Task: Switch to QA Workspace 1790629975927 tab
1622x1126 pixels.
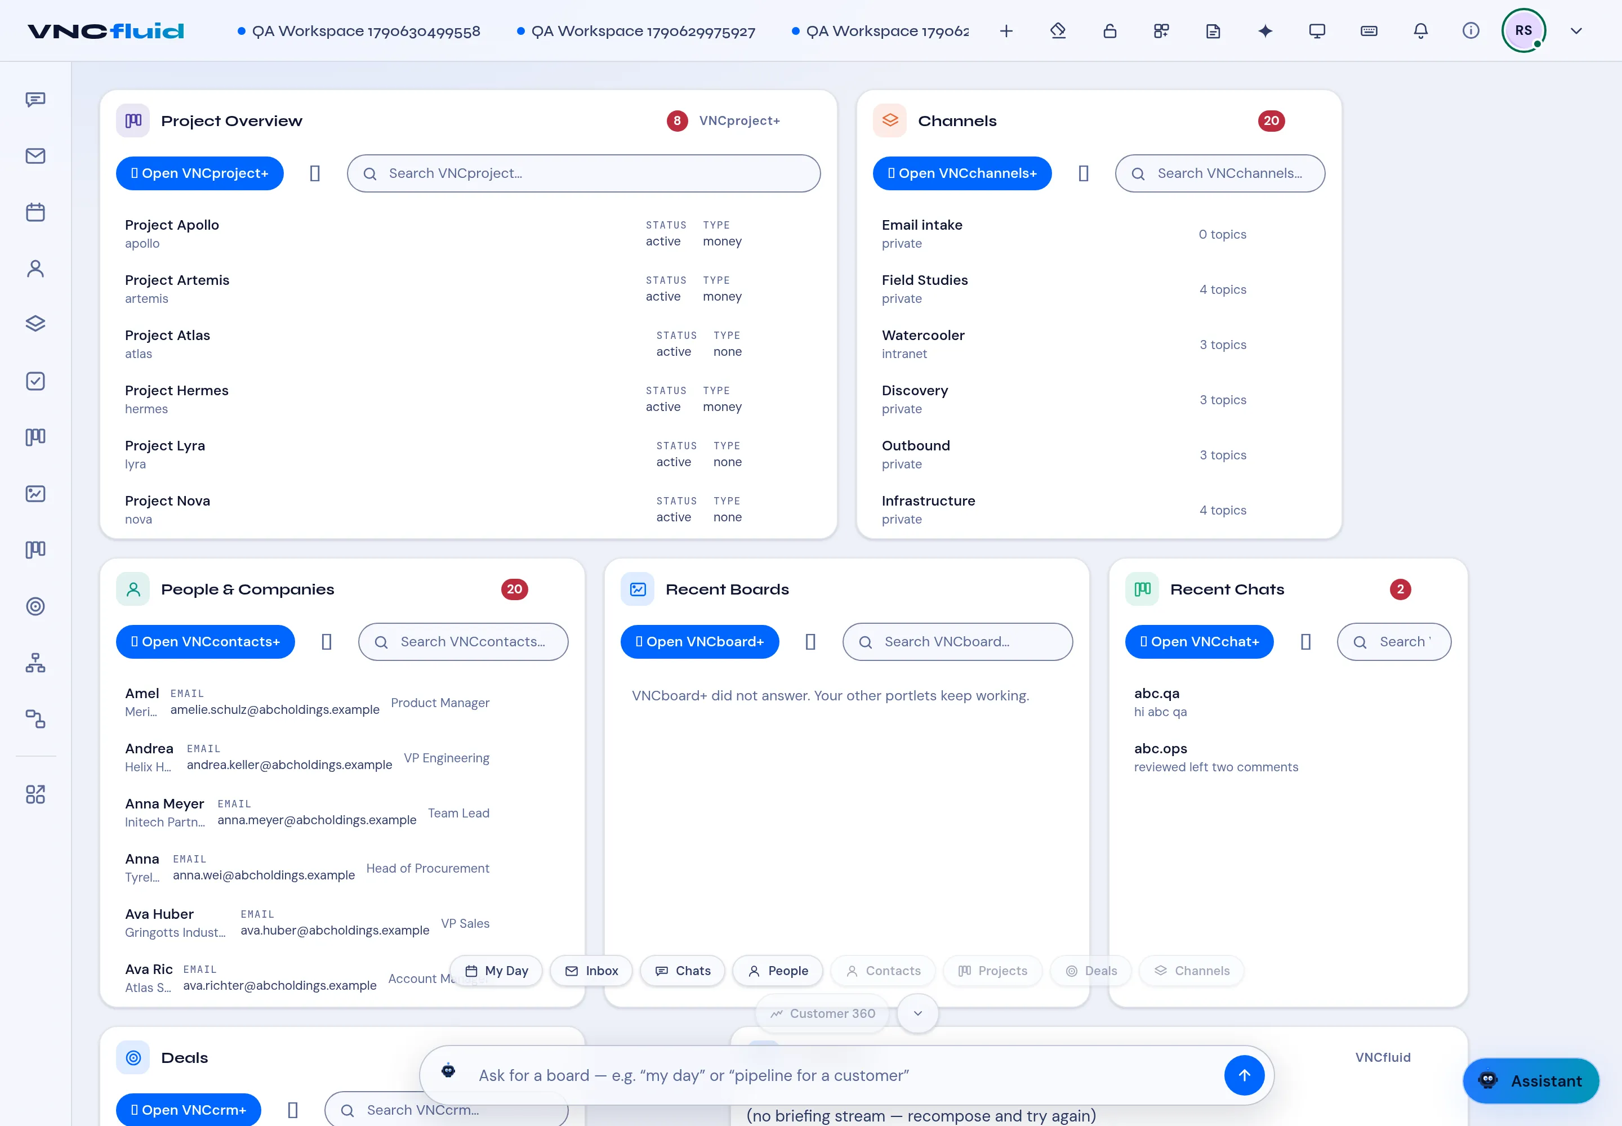Action: pos(635,31)
